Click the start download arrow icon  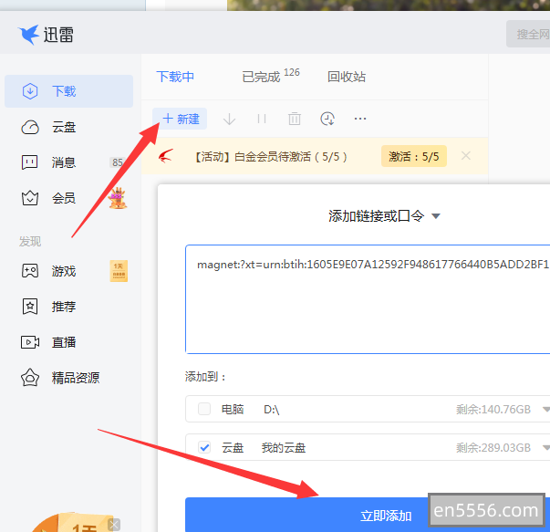(x=230, y=119)
